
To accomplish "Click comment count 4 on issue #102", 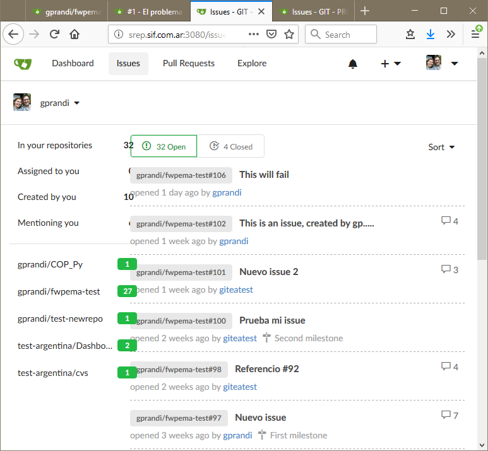I will [x=449, y=221].
